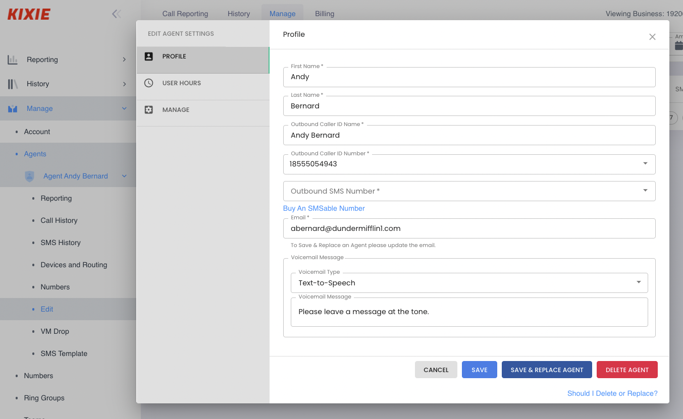Click the Manage gear icon in dialog
Image resolution: width=683 pixels, height=419 pixels.
click(148, 109)
